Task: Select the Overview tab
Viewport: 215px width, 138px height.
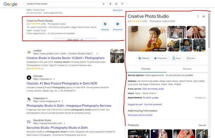Action: (x=146, y=69)
